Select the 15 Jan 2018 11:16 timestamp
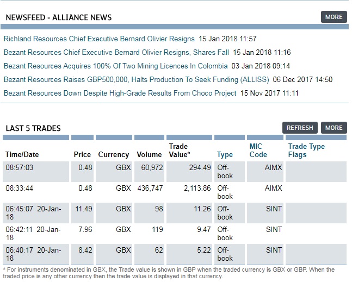 (x=262, y=53)
